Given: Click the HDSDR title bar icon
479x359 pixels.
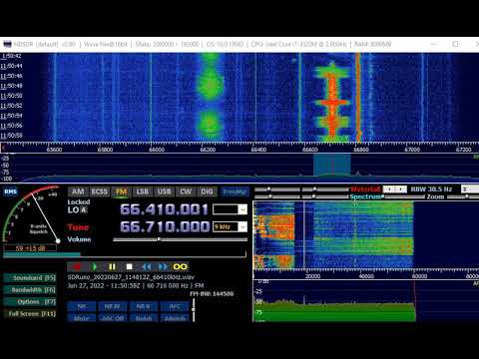Looking at the screenshot, I should pyautogui.click(x=7, y=44).
